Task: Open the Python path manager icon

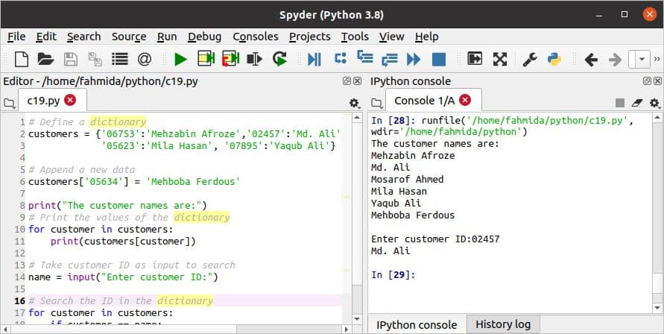Action: (554, 59)
